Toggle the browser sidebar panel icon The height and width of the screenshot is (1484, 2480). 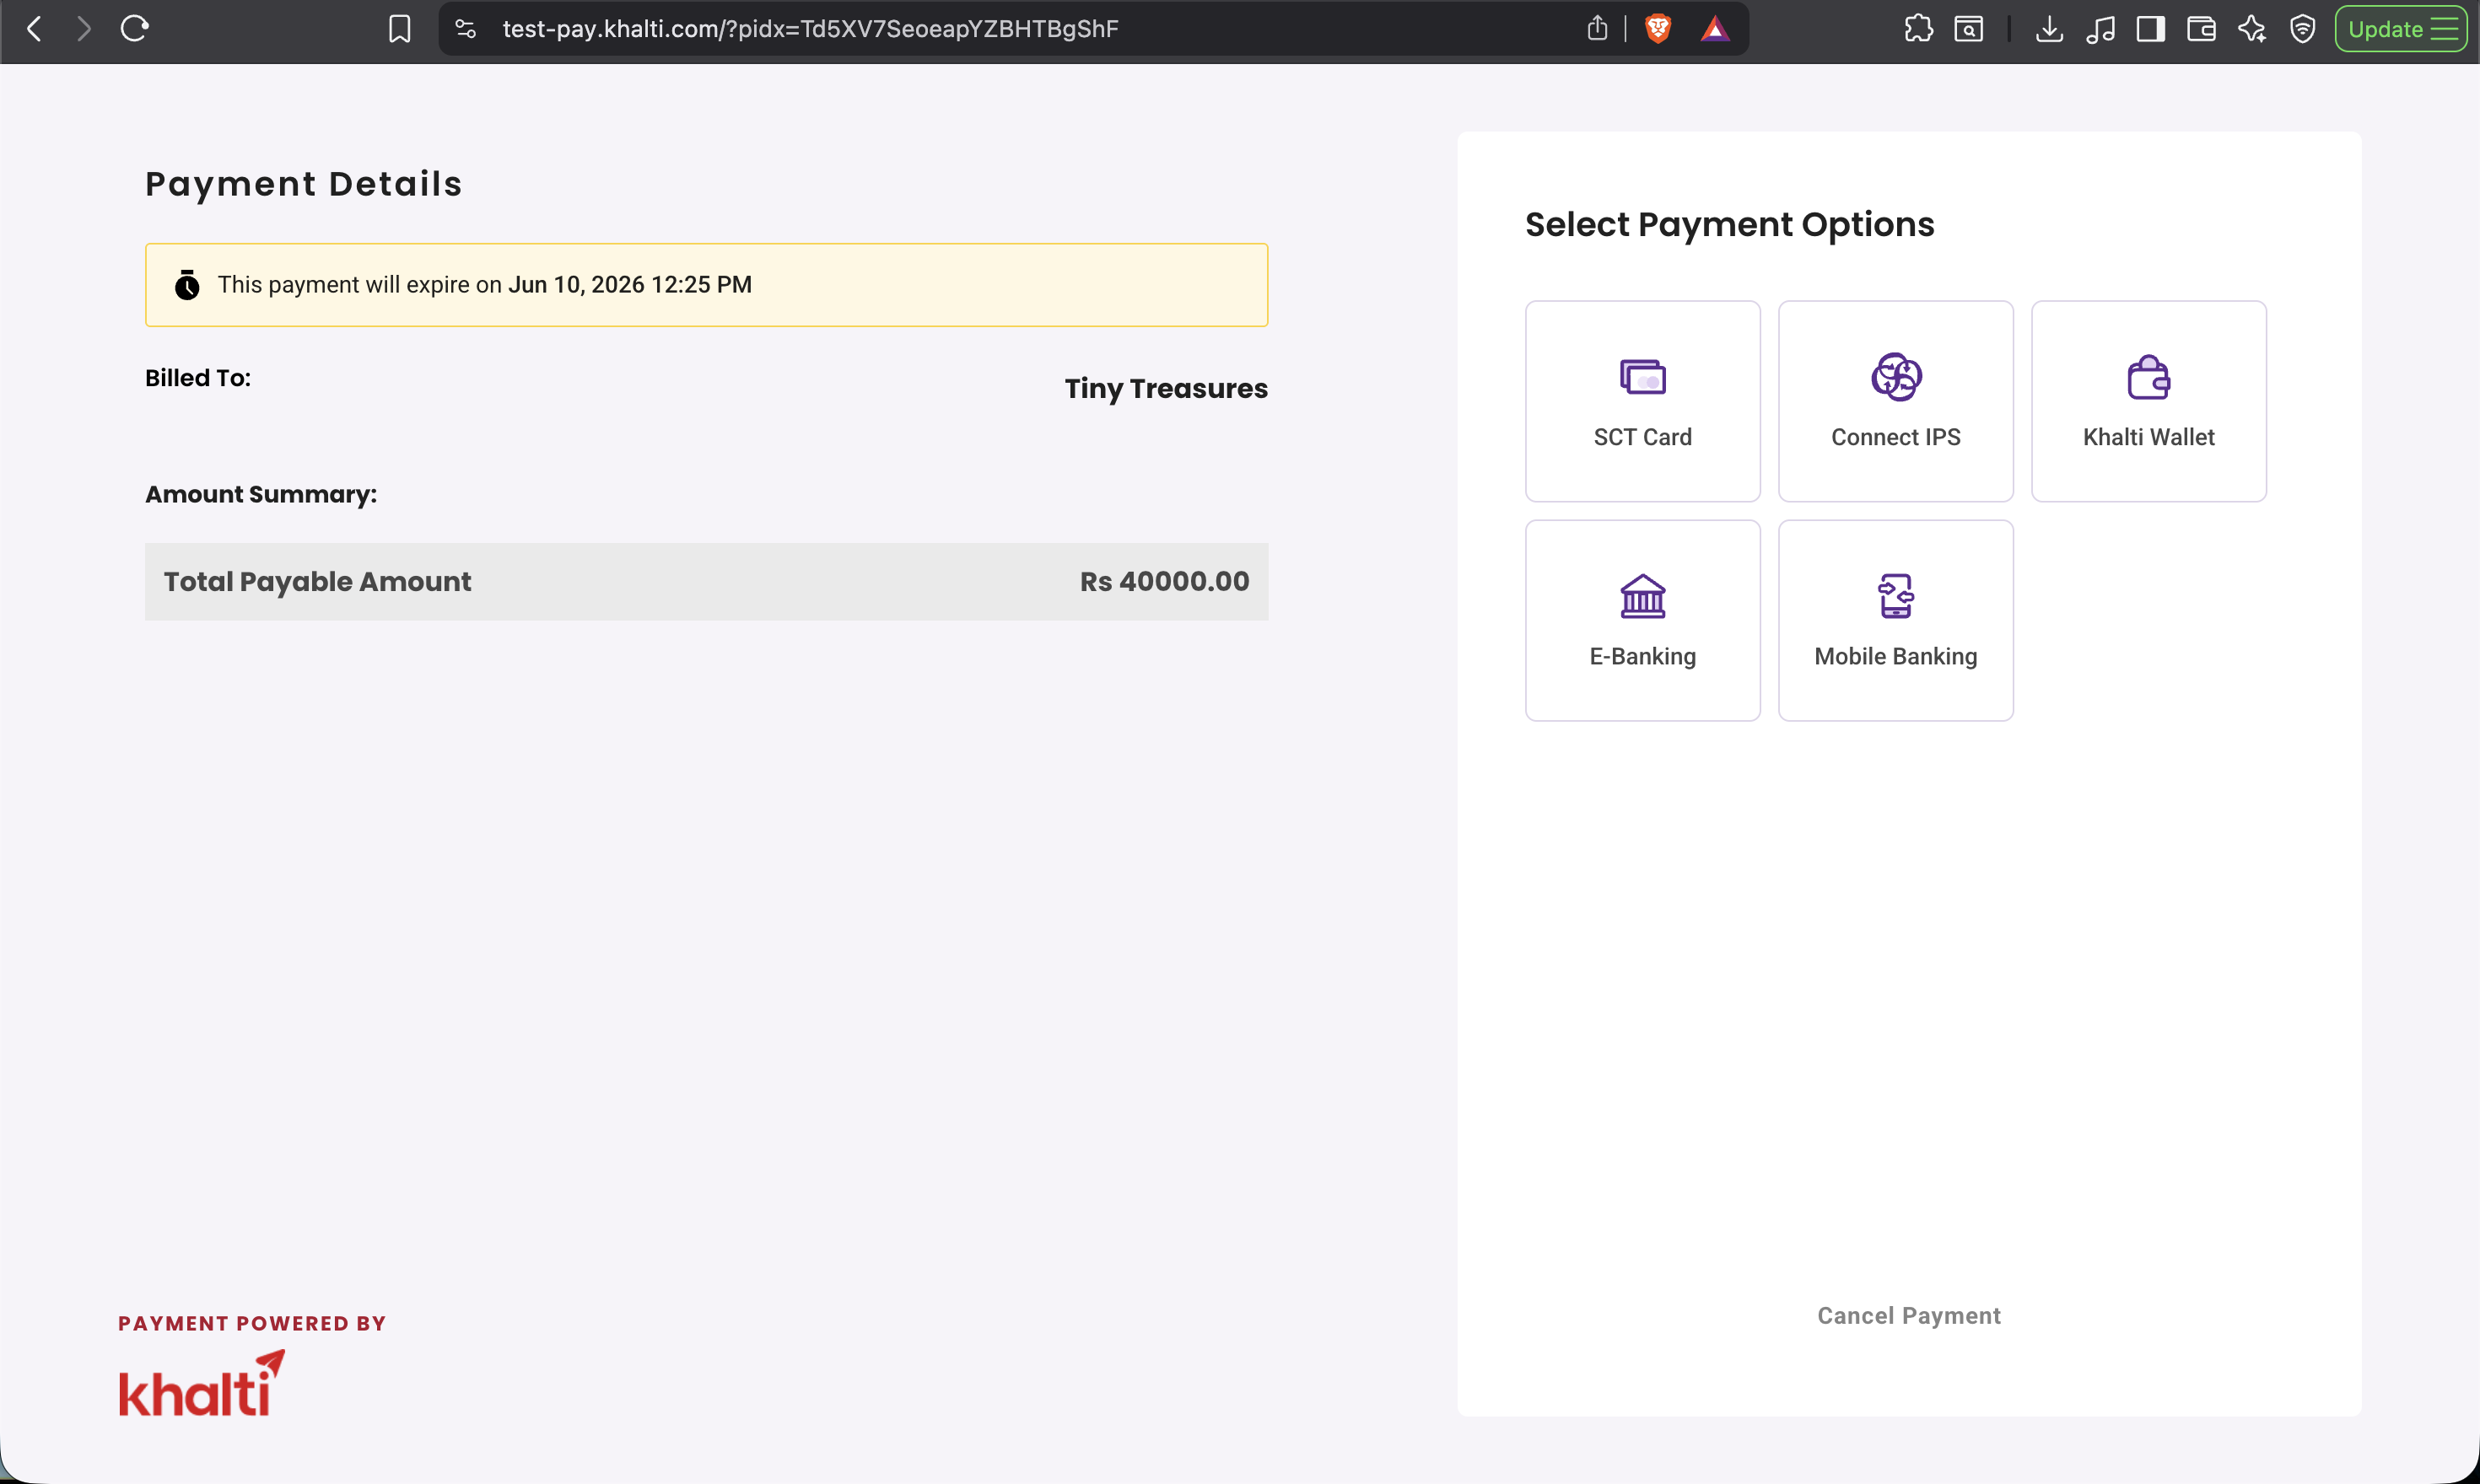coord(2151,29)
